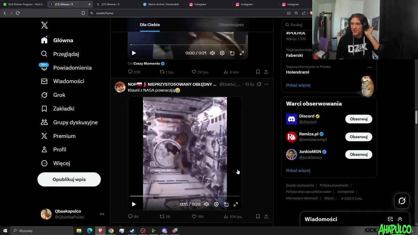Seek on Crazy Moments video progress bar
418x235 pixels.
click(188, 45)
